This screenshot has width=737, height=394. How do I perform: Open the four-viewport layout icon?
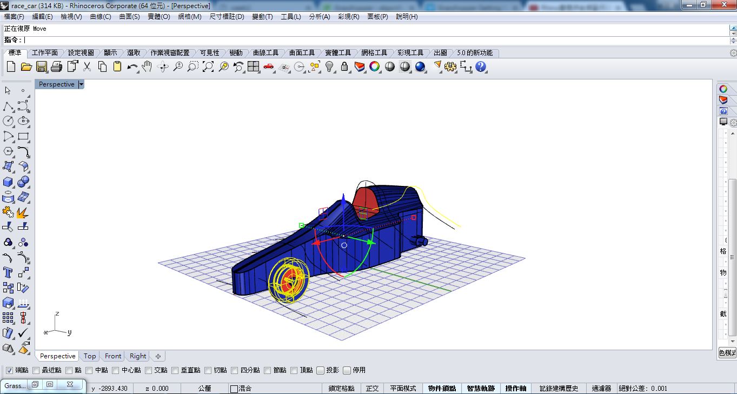[x=254, y=66]
